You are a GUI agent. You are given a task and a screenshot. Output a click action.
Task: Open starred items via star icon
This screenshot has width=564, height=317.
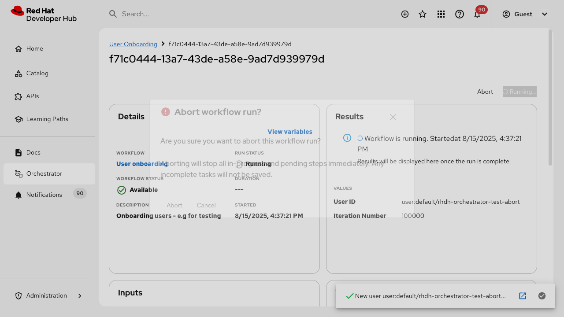pyautogui.click(x=423, y=14)
